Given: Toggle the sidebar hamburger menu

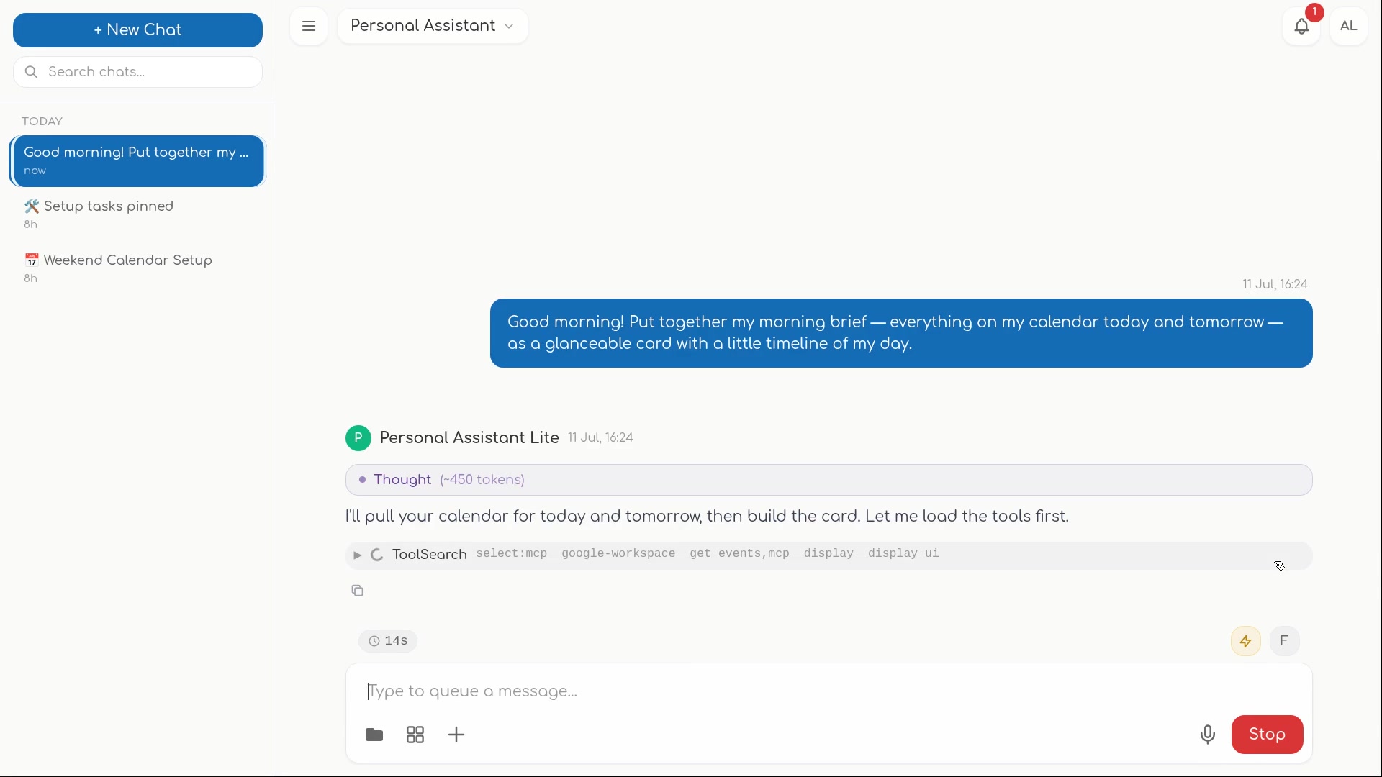Looking at the screenshot, I should click(309, 27).
